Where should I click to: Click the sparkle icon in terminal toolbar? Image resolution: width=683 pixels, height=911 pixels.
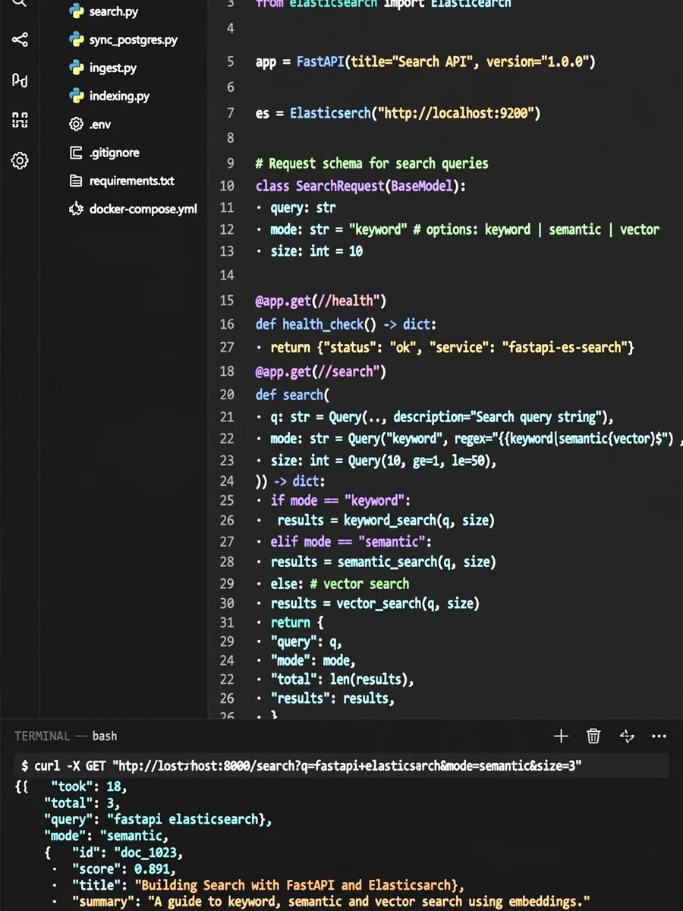point(627,736)
